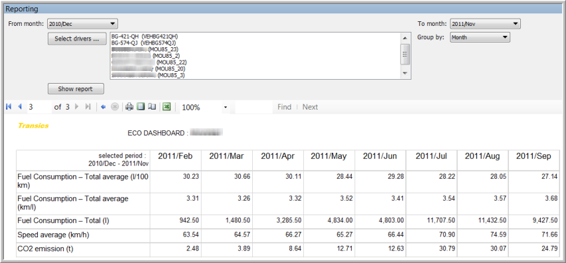Open the Group by dropdown
Screen dimensions: 566x263
coord(480,37)
